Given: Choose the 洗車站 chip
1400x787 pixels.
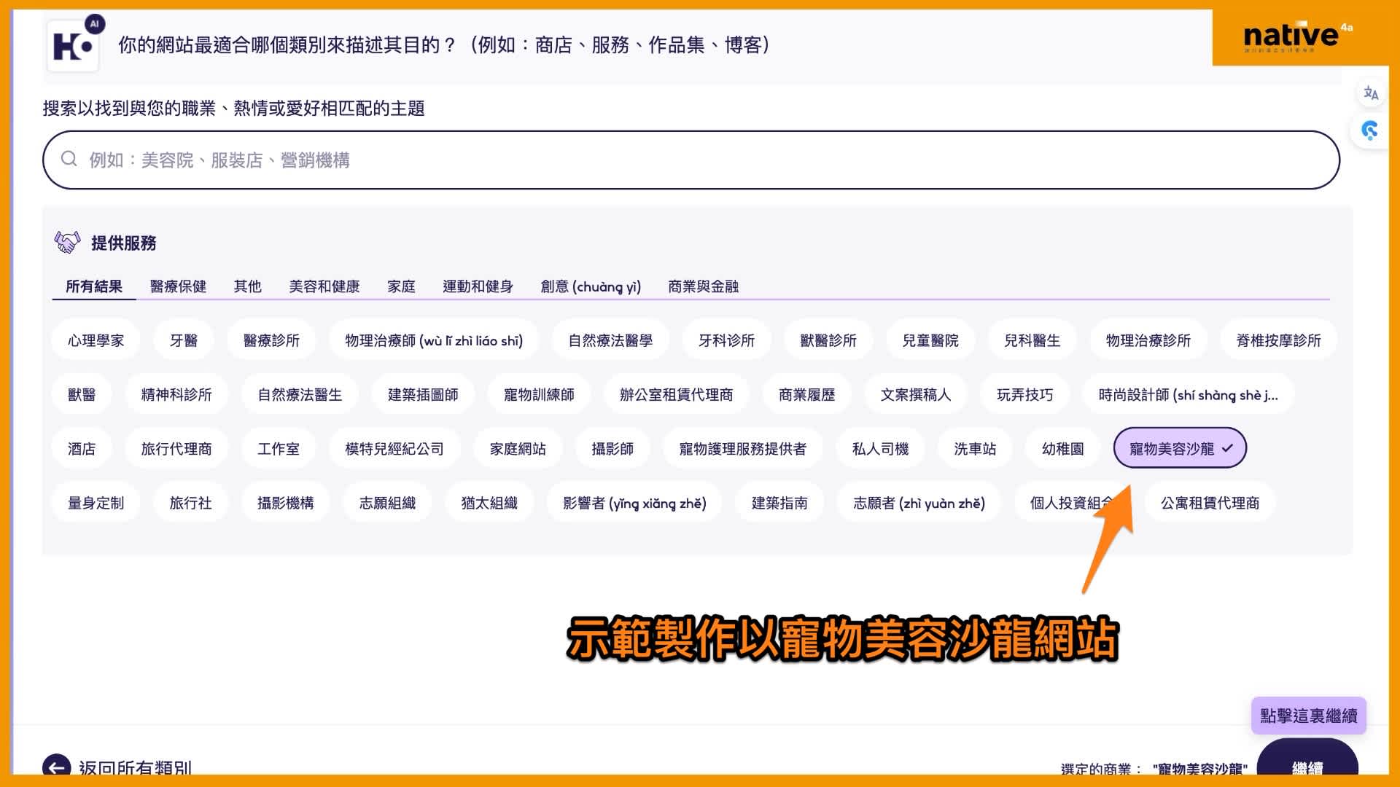Looking at the screenshot, I should tap(974, 449).
